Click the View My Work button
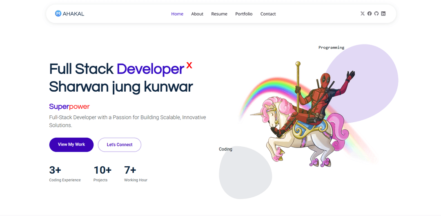Image resolution: width=441 pixels, height=216 pixels. (71, 145)
